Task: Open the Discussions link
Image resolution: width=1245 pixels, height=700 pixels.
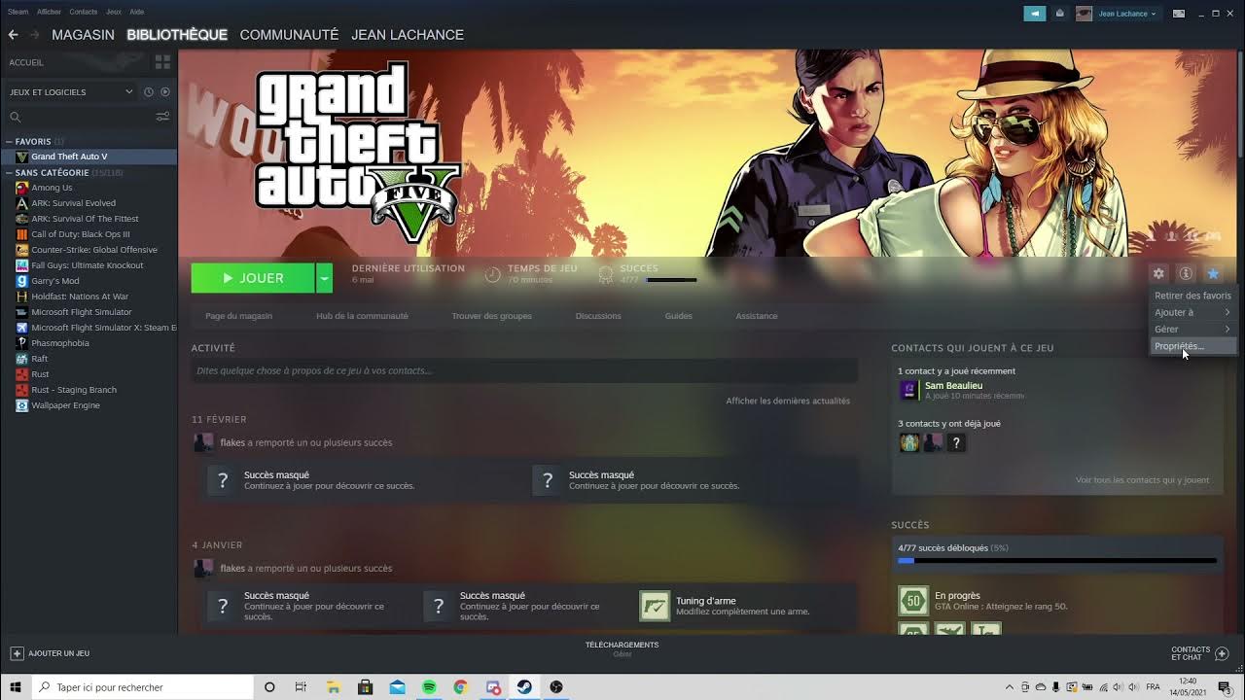Action: (x=598, y=316)
